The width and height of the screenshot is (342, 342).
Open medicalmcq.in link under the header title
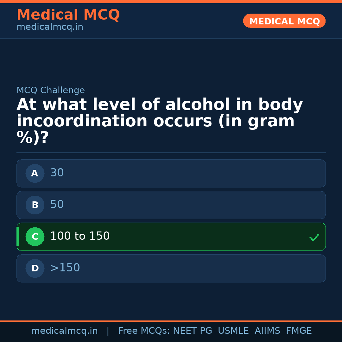50,27
